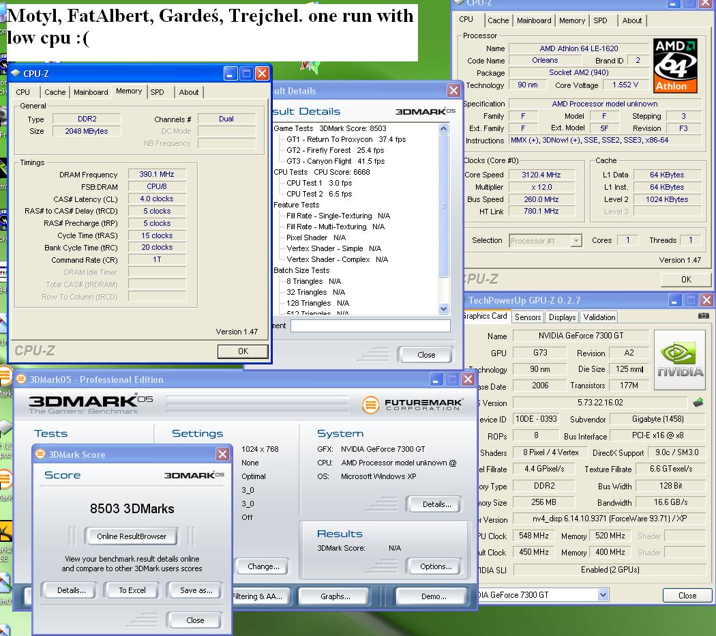
Task: Click OK in the right CPU-Z window
Action: 686,279
